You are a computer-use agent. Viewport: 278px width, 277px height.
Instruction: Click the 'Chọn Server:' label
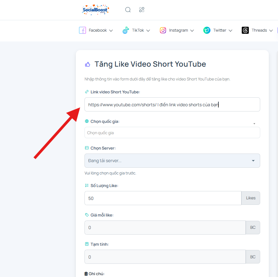point(103,148)
